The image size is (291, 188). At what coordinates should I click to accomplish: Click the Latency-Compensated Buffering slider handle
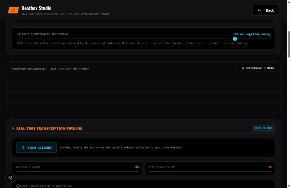235,39
